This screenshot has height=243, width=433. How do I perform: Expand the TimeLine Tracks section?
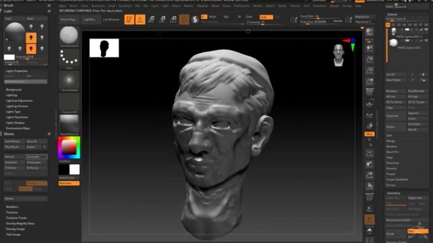tap(16, 218)
